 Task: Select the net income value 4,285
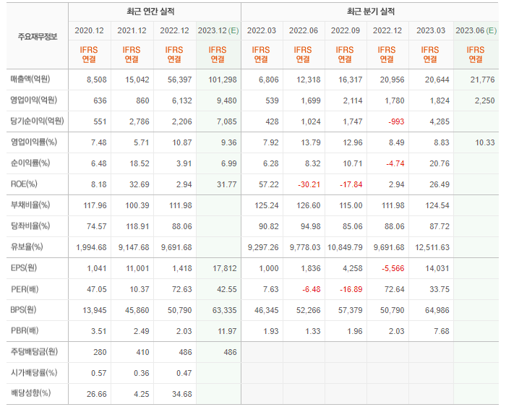click(x=439, y=121)
